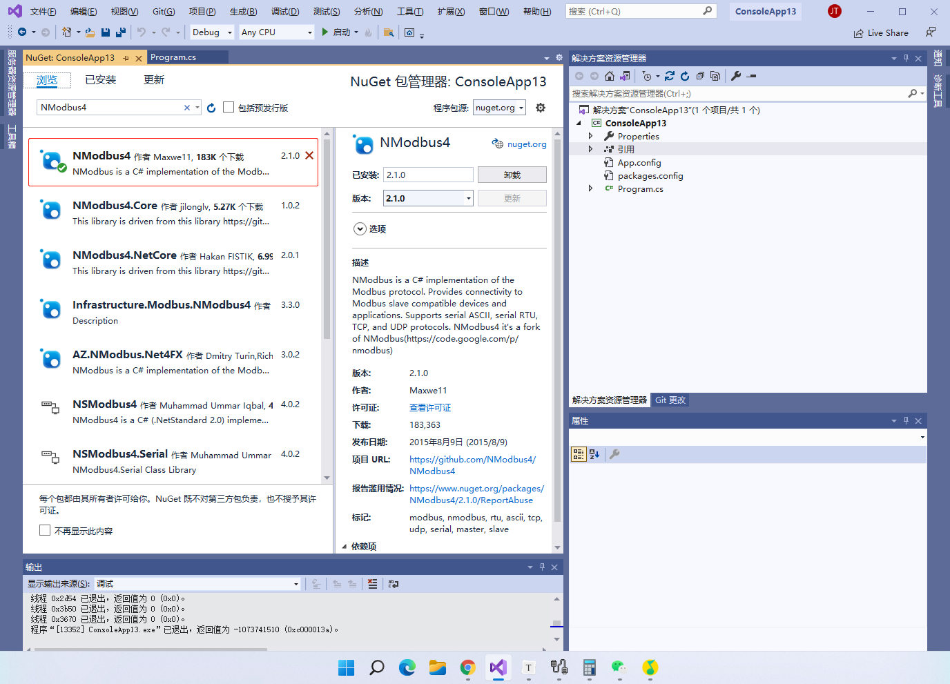
Task: Enable the include prerelease checkbox
Action: pyautogui.click(x=229, y=107)
